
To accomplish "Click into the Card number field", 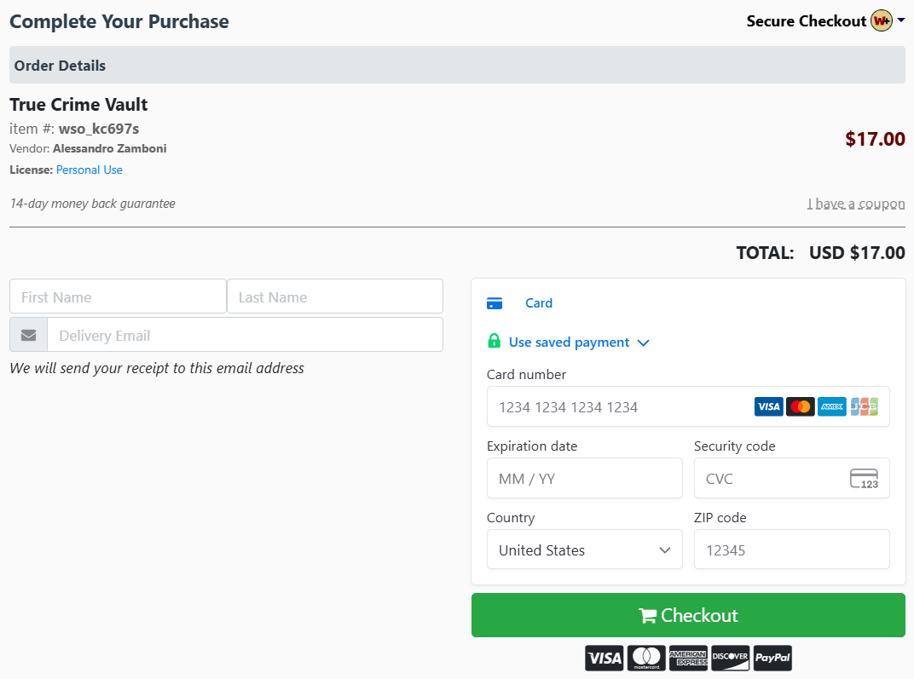I will [x=688, y=406].
